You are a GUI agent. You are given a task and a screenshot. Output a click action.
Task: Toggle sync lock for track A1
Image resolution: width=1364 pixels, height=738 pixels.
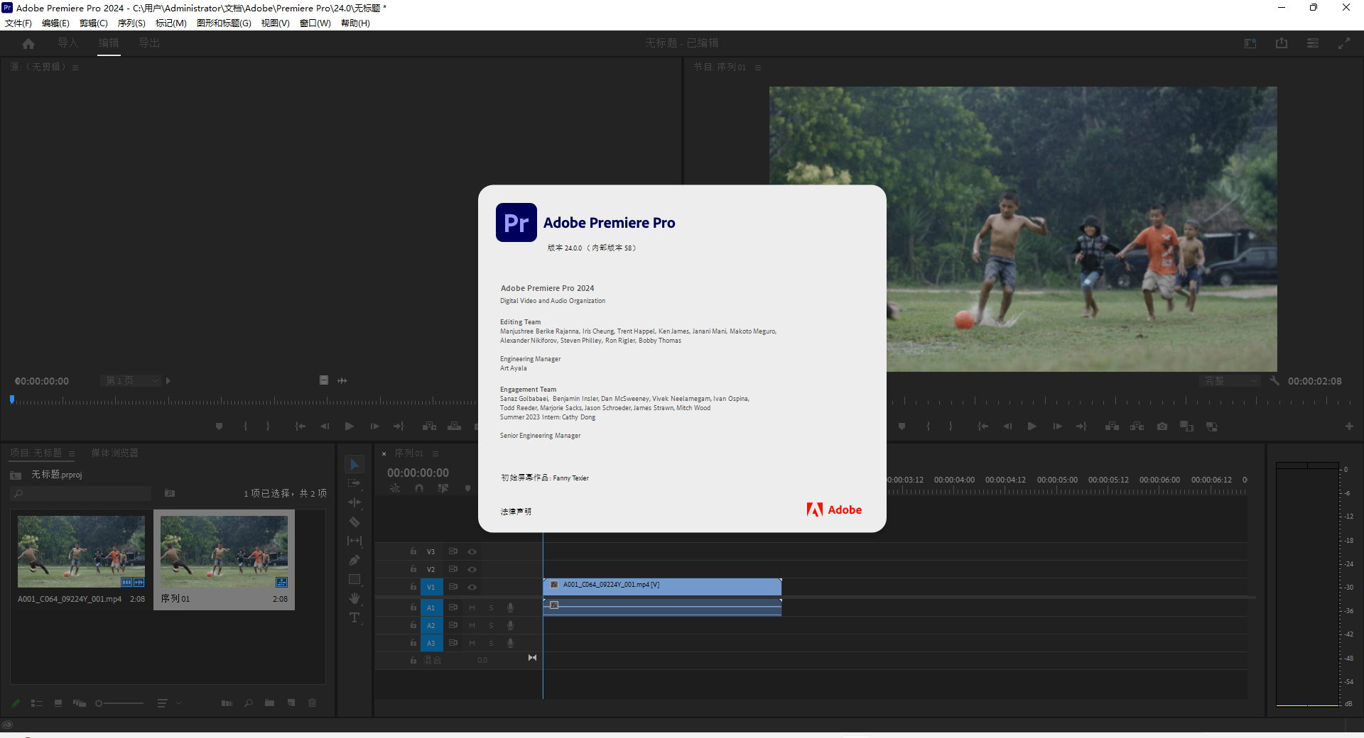(453, 607)
